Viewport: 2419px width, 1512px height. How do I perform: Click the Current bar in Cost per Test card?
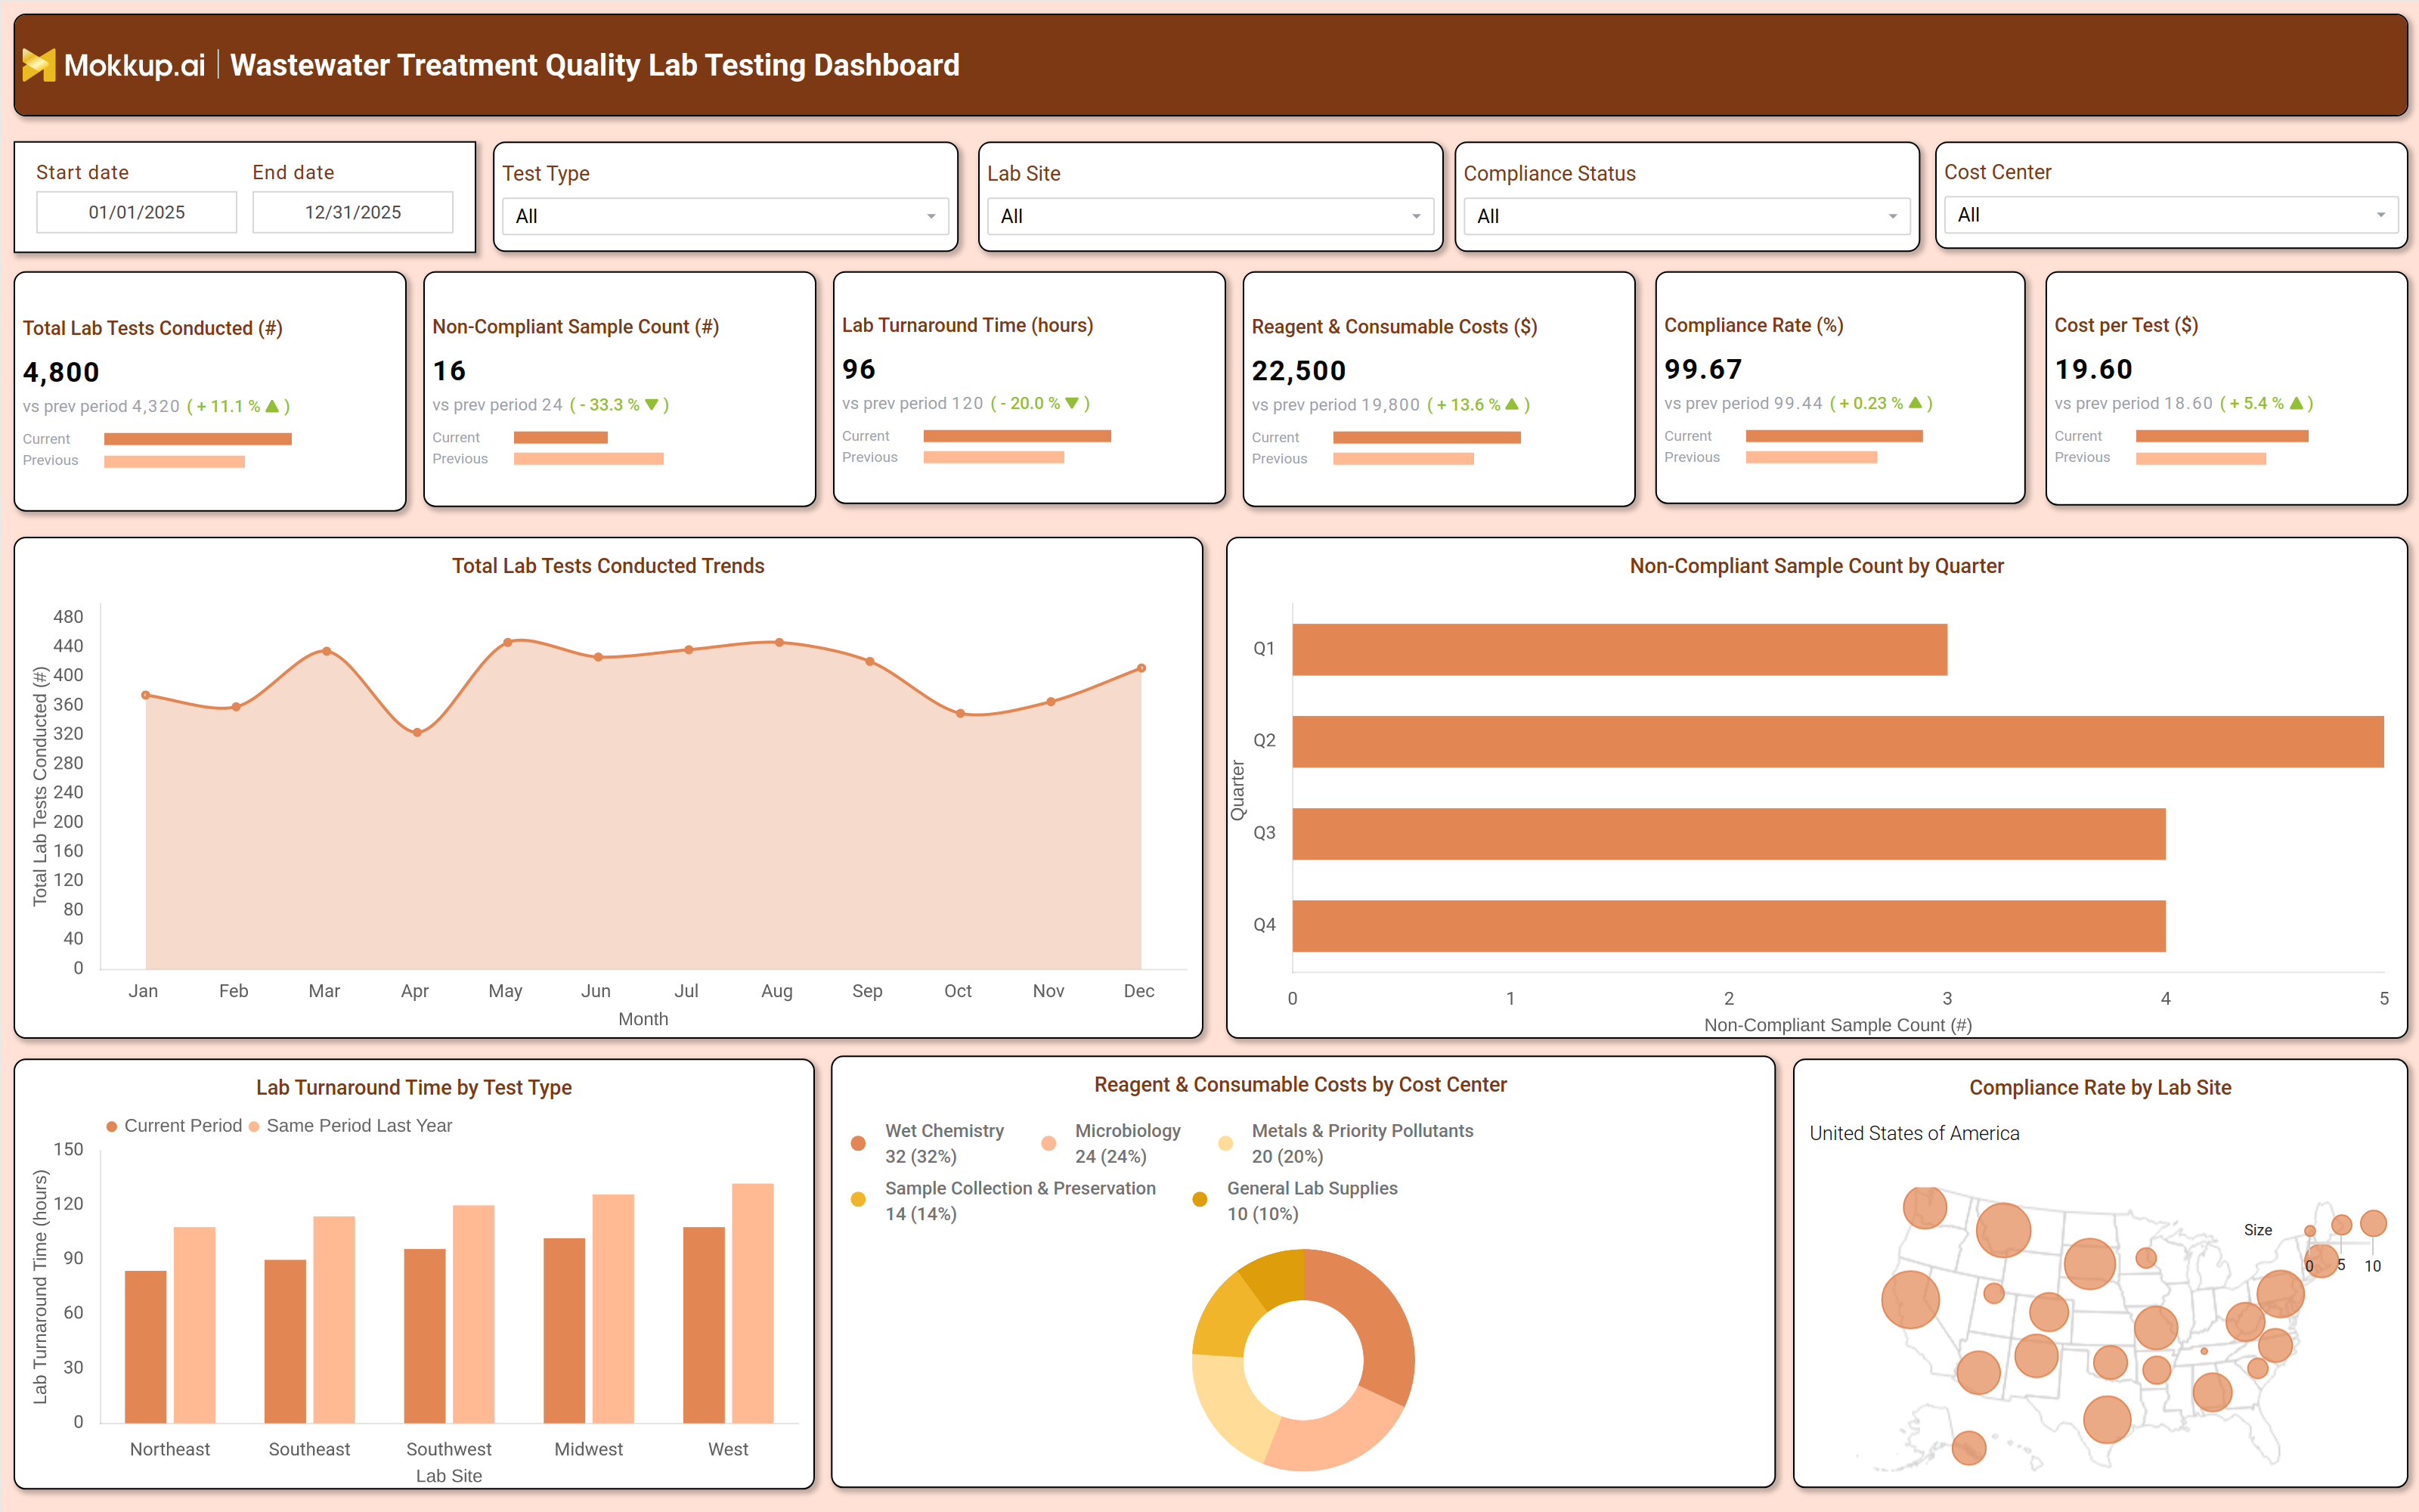[2222, 436]
